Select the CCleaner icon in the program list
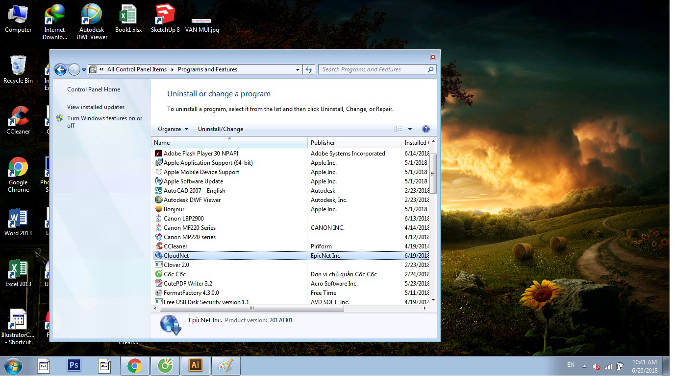This screenshot has height=378, width=673. (x=158, y=246)
